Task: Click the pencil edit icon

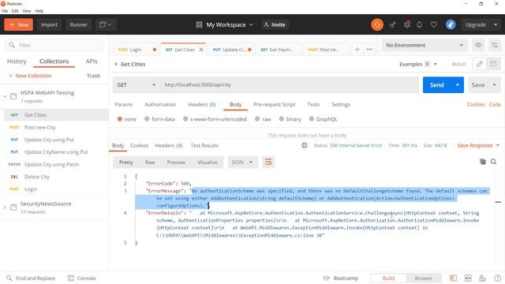Action: click(479, 64)
